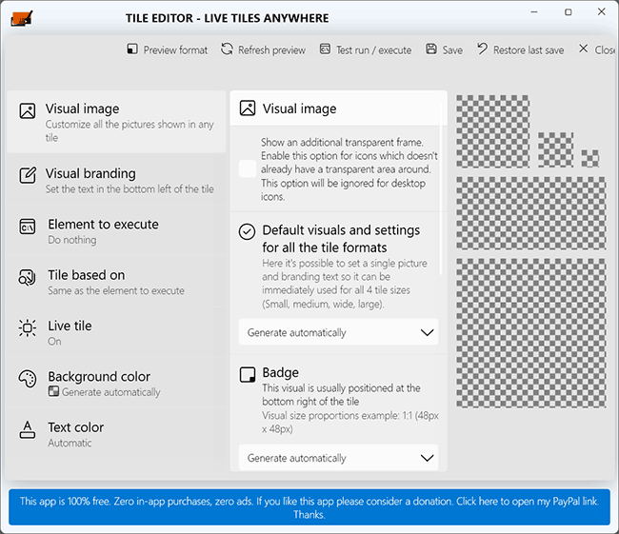Image resolution: width=619 pixels, height=534 pixels.
Task: Click the Visual image panel header icon
Action: pyautogui.click(x=248, y=109)
